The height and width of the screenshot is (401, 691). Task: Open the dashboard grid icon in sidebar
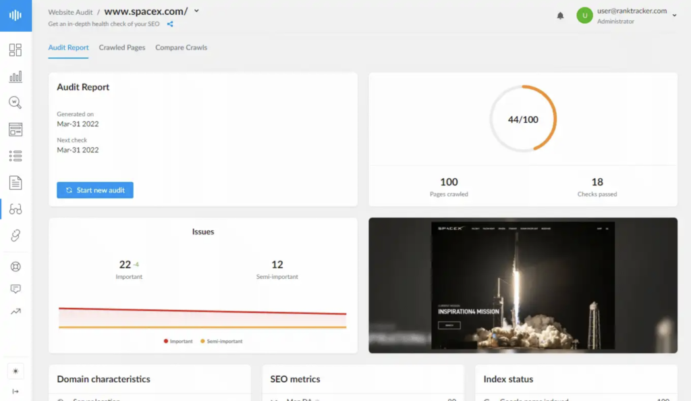coord(16,50)
